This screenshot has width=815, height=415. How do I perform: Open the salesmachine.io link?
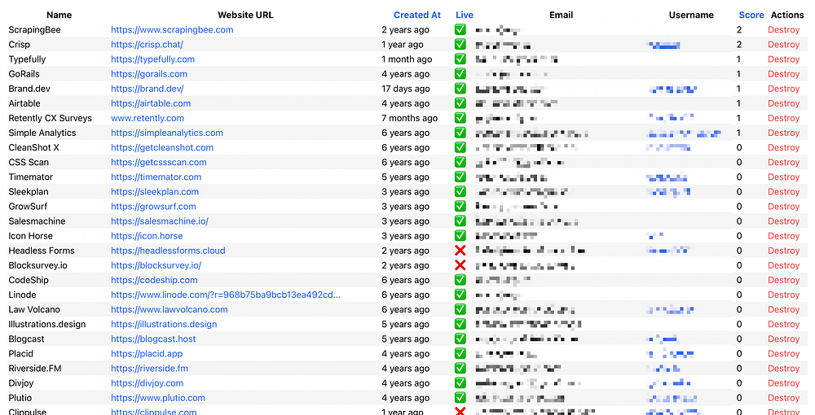(x=160, y=221)
